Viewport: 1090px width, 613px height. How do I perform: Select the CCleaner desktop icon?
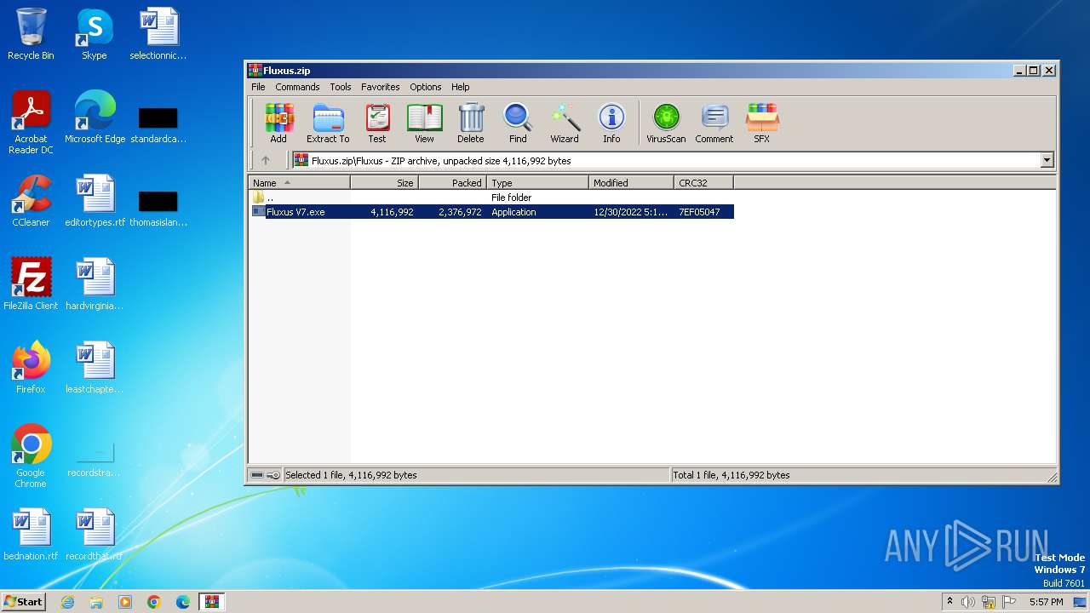31,201
